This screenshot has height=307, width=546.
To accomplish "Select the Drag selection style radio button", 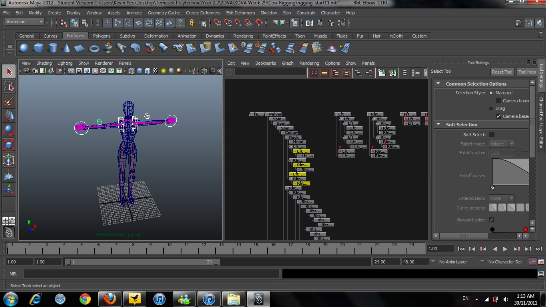I will 491,108.
